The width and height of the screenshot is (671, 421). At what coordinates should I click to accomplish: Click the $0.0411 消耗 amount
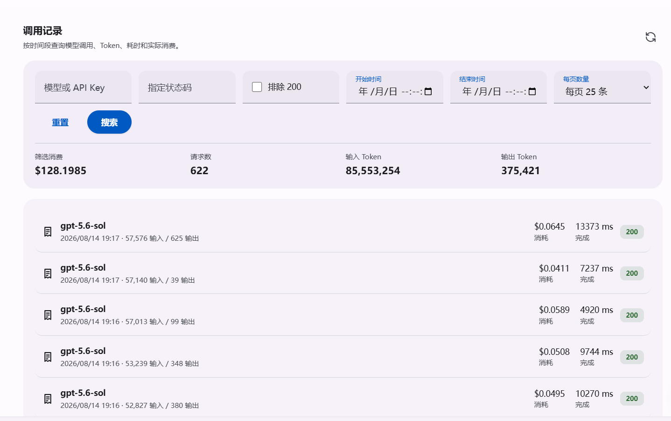[554, 269]
